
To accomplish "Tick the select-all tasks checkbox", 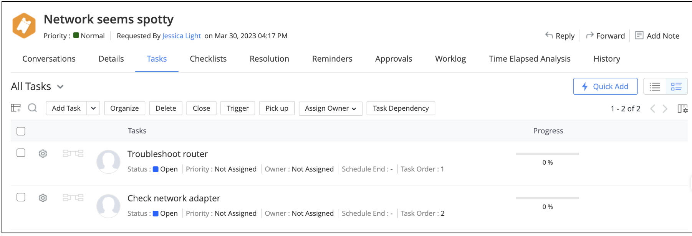I will pyautogui.click(x=21, y=131).
